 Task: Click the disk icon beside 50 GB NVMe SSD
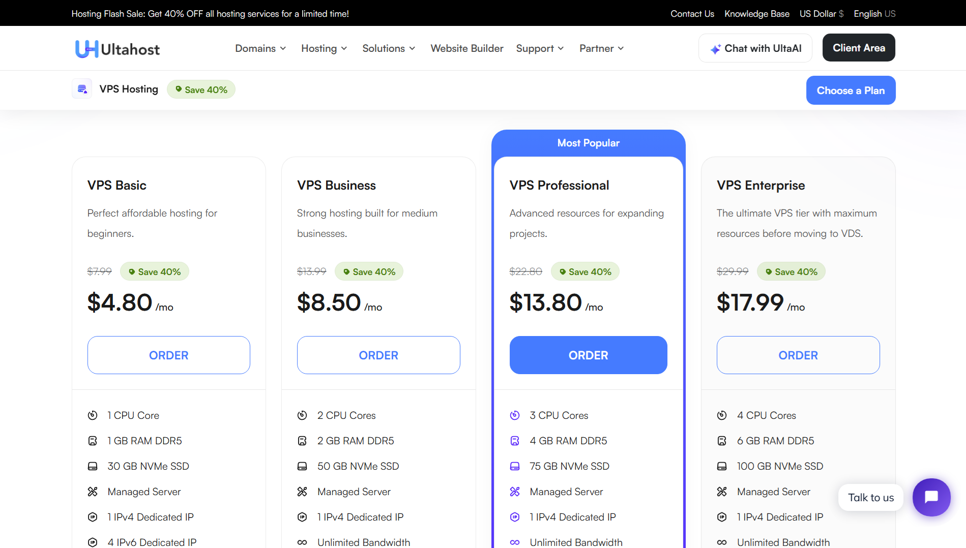pos(302,466)
